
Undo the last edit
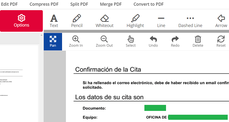pos(153,42)
